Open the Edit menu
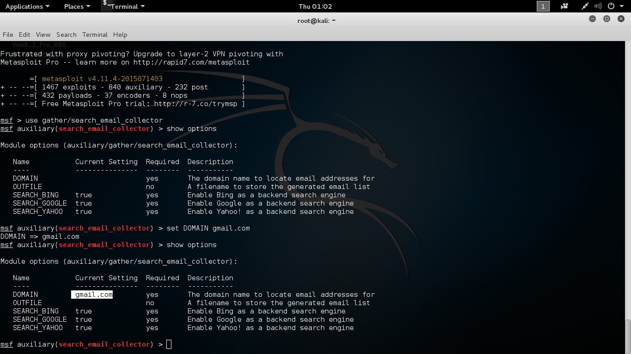631x354 pixels. click(x=24, y=35)
